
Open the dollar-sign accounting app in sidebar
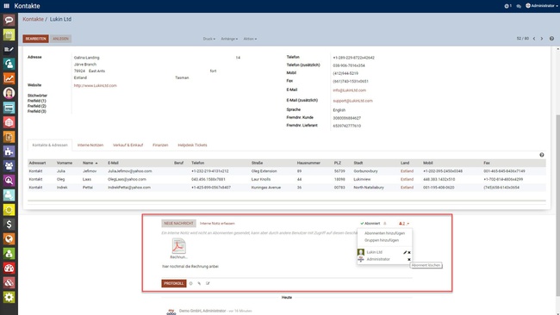point(9,224)
